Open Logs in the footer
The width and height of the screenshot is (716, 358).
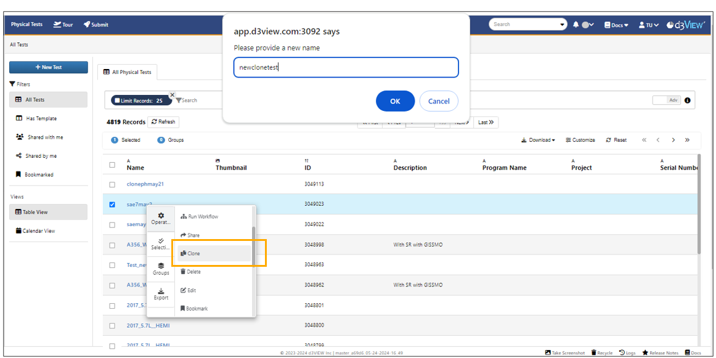pyautogui.click(x=627, y=353)
